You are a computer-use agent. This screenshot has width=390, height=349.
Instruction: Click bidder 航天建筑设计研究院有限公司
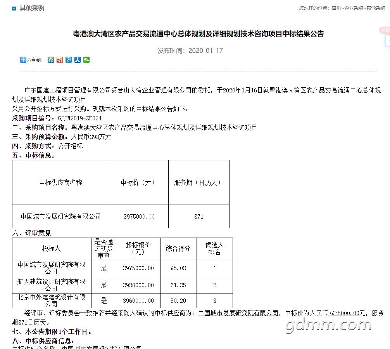tap(52, 285)
